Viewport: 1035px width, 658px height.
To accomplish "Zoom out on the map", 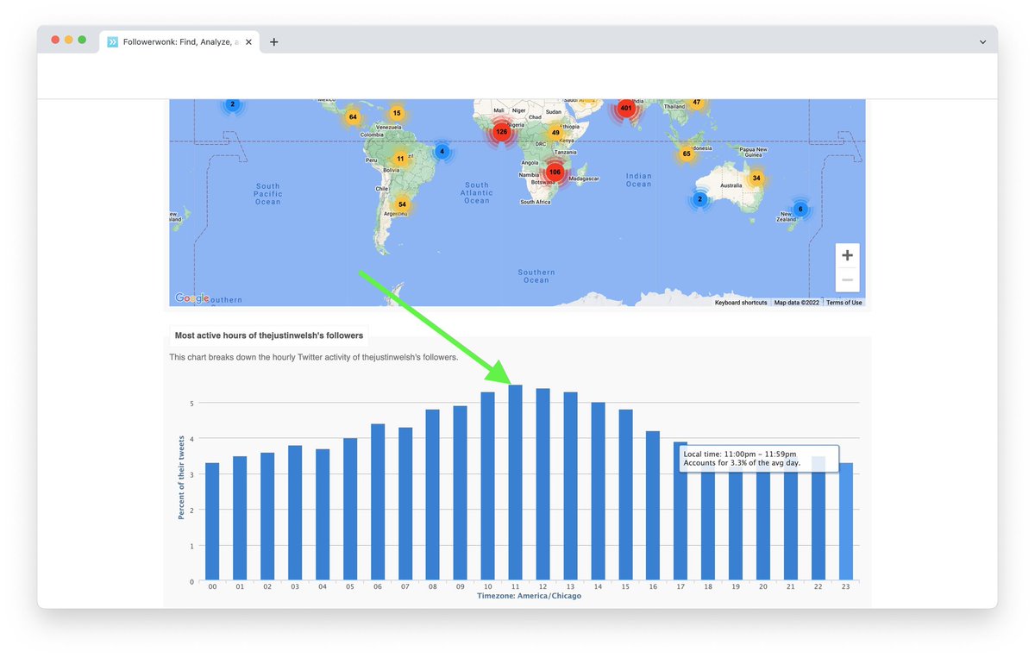I will 847,279.
